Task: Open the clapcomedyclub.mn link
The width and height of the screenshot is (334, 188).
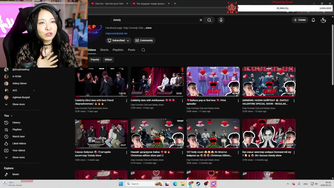Action: pos(116,33)
